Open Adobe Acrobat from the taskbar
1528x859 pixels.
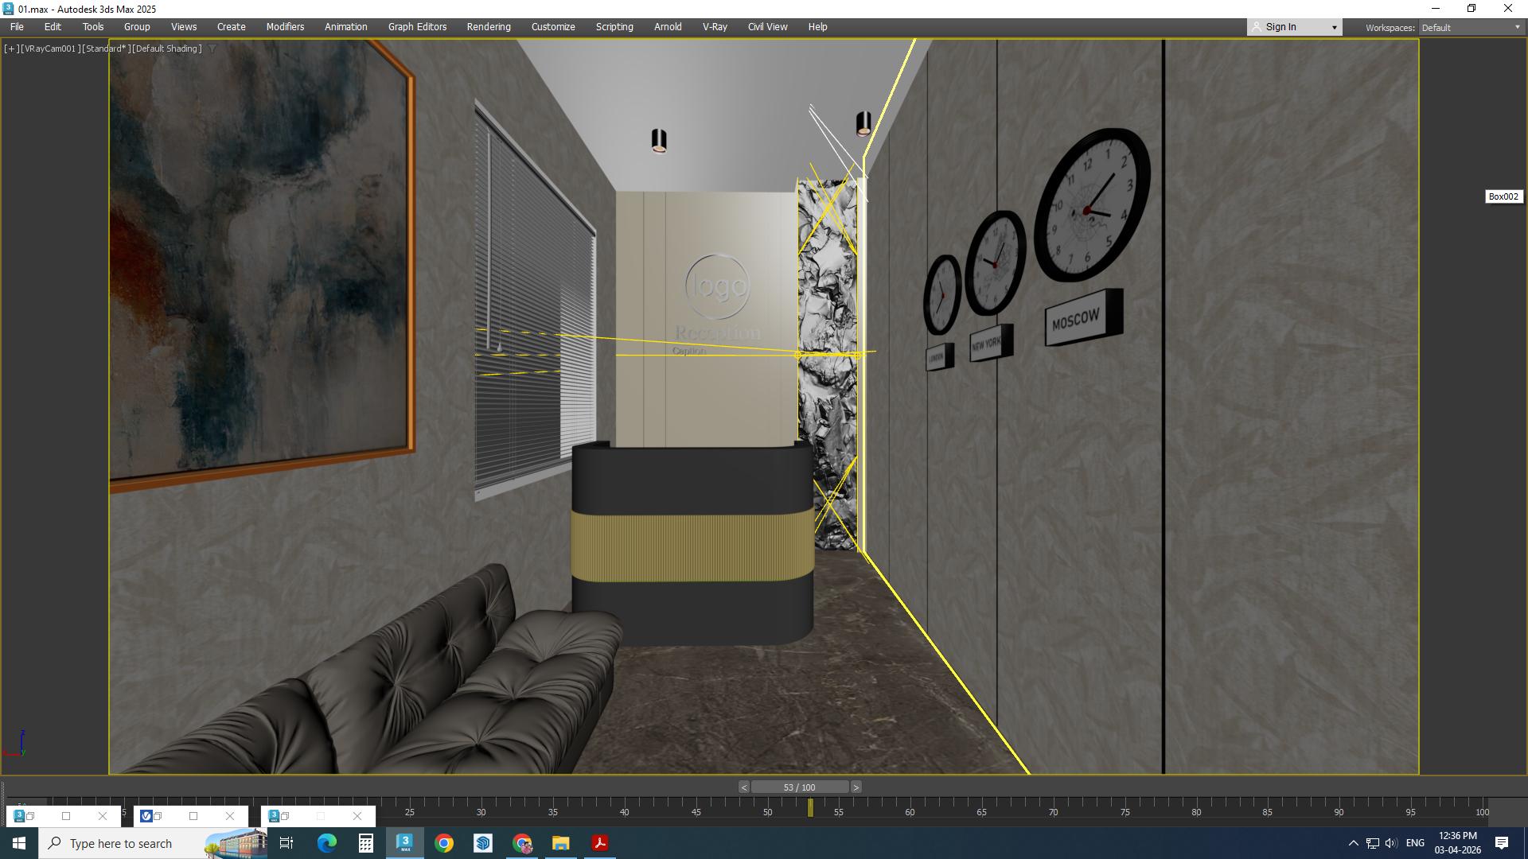600,843
